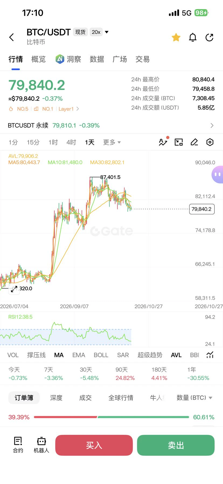
Task: Toggle the VOL indicator
Action: point(13,355)
